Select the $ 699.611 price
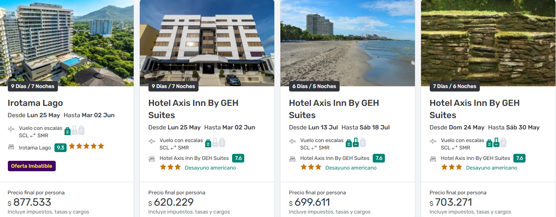 (x=310, y=203)
